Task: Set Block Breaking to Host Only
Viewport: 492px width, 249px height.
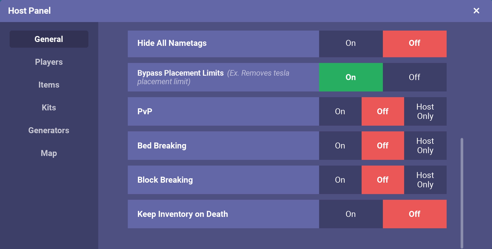Action: coord(425,180)
